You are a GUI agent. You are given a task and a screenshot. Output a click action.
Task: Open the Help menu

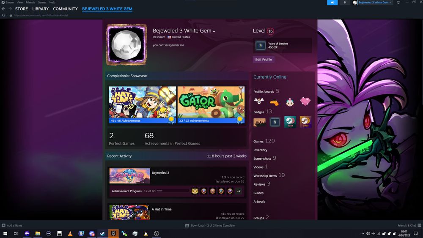tap(52, 3)
